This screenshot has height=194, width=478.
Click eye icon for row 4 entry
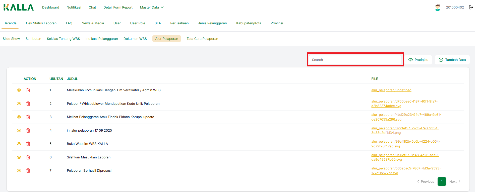point(19,131)
